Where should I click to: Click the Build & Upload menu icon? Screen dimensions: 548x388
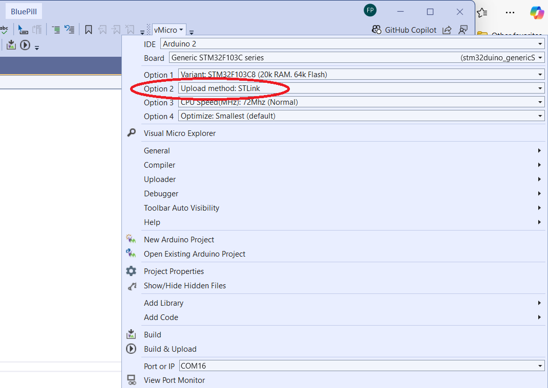pyautogui.click(x=131, y=349)
